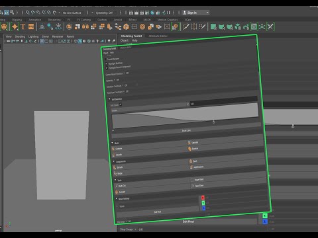Open the viewport Renderer menu
This screenshot has width=318, height=238.
click(x=58, y=36)
